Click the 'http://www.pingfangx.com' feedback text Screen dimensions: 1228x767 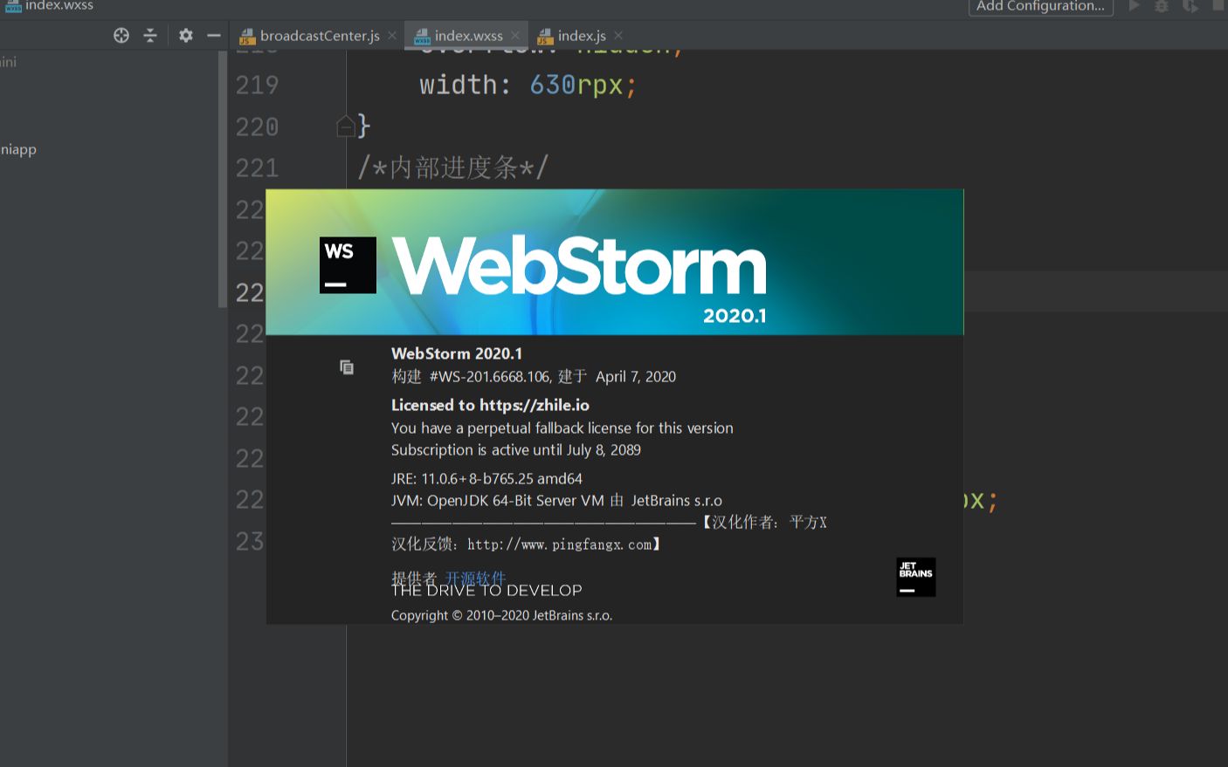(x=560, y=544)
